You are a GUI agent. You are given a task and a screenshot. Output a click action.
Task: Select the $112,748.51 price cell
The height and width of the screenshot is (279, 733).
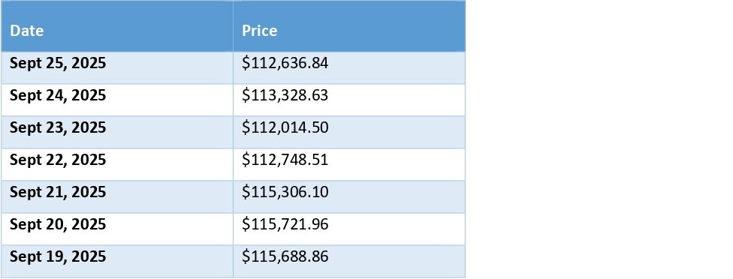(x=349, y=165)
